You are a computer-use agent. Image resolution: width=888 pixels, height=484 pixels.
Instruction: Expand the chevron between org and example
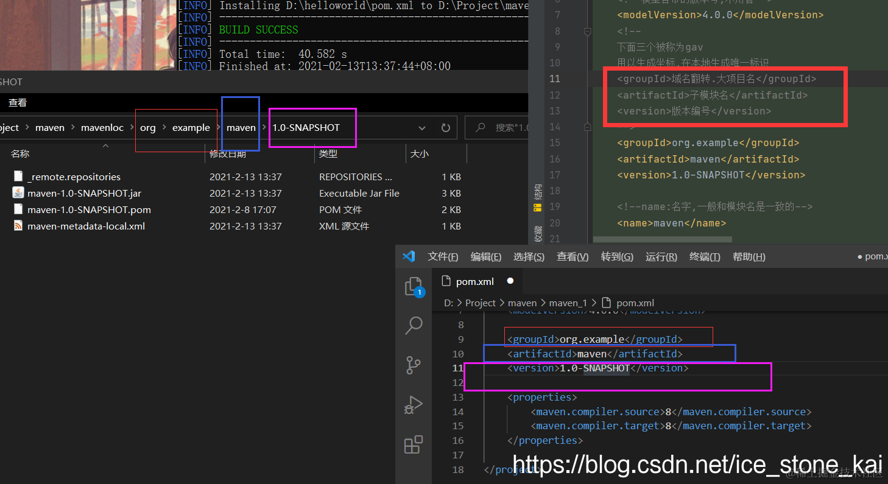(164, 128)
